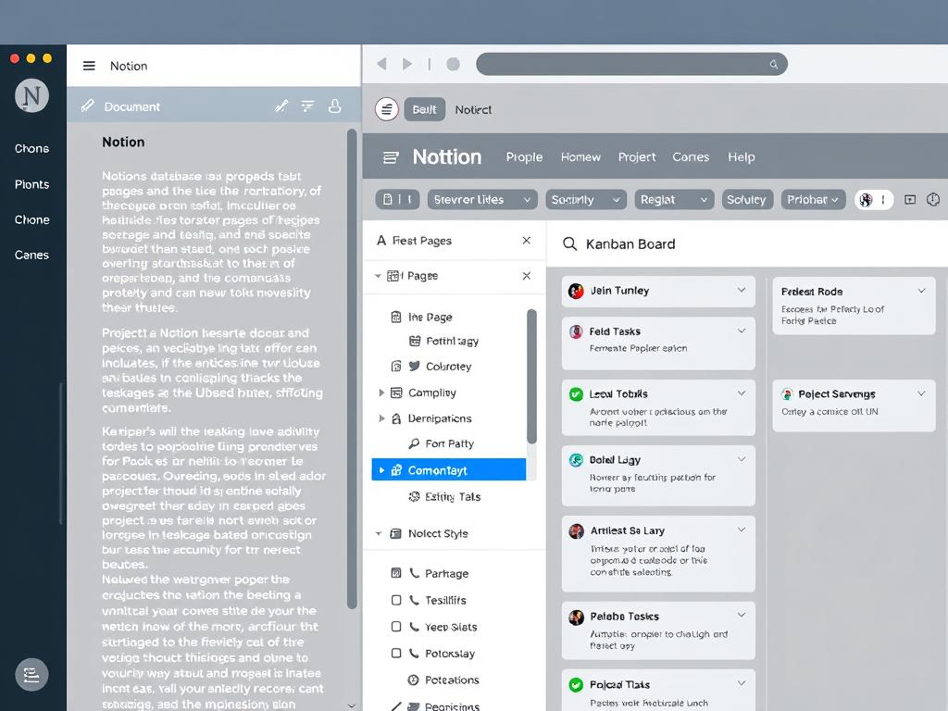948x711 pixels.
Task: Toggle the Yeep Siats checkbox
Action: point(396,627)
